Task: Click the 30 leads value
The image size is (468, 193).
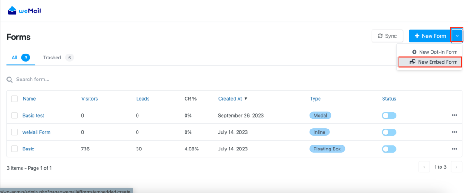Action: [x=139, y=149]
